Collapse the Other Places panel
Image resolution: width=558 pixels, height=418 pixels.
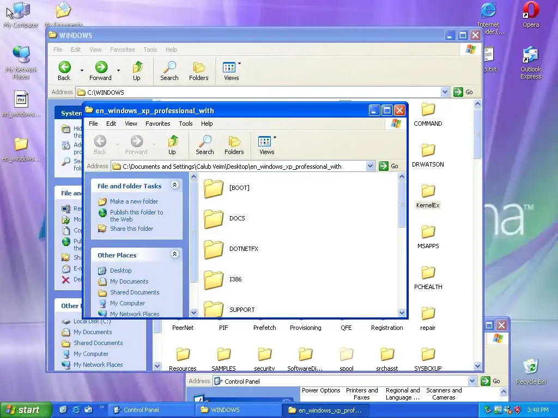click(x=175, y=254)
